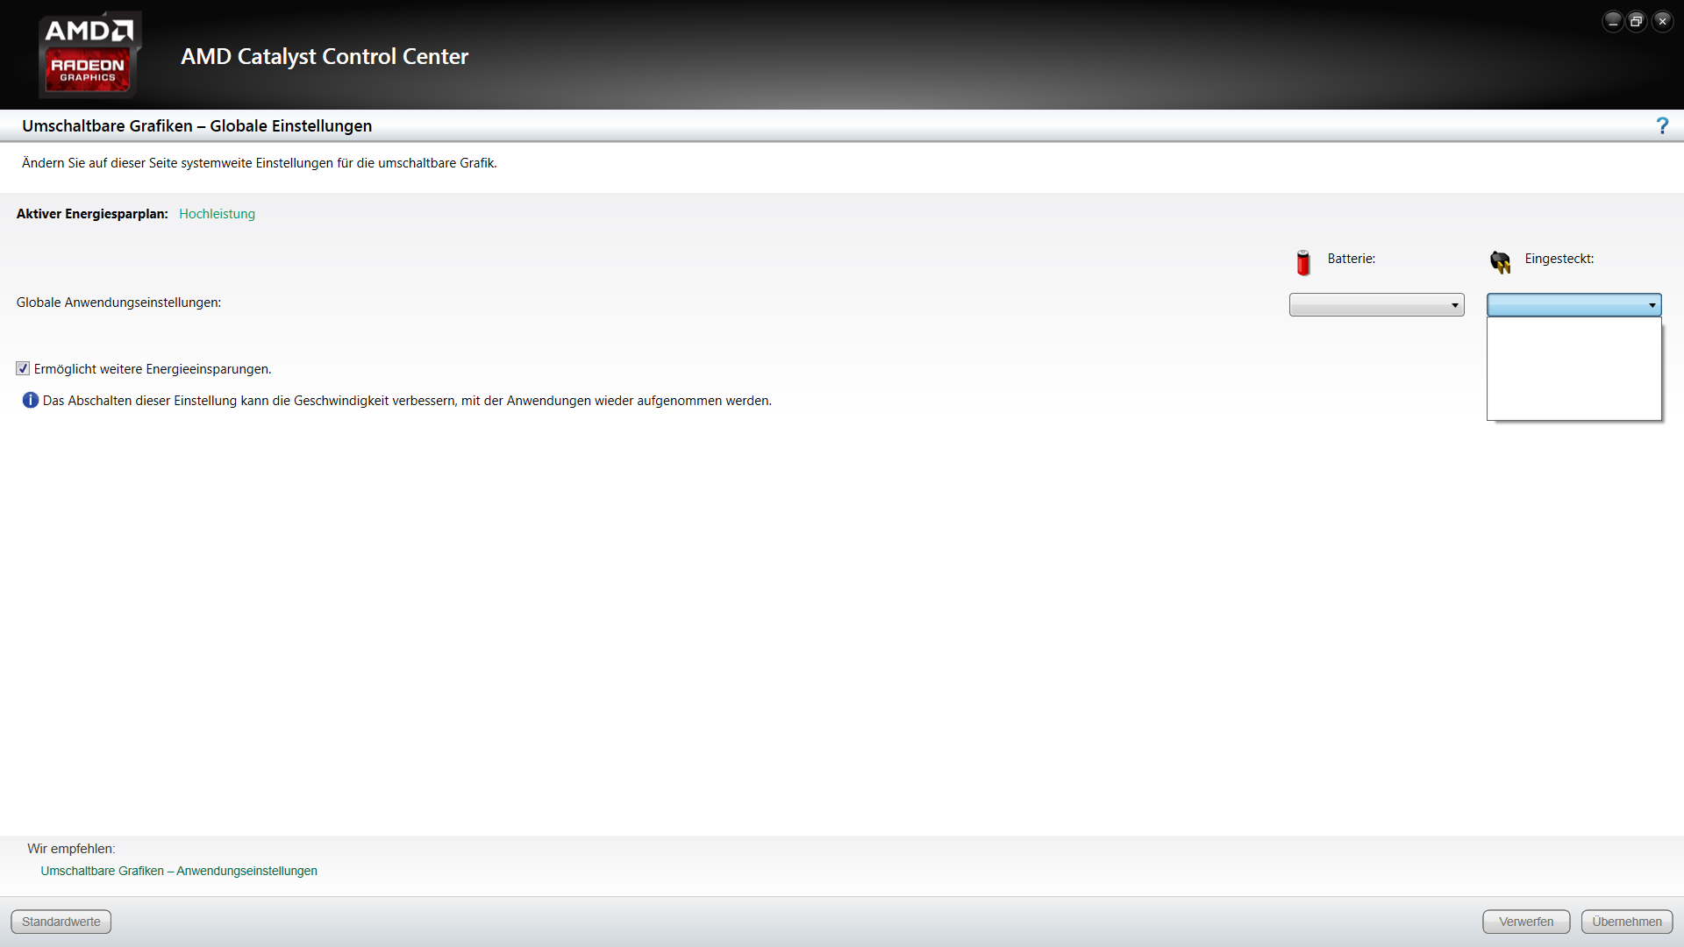Click the 'Ermöglicht weitere Energieeinsparungen' label text
Image resolution: width=1684 pixels, height=947 pixels.
click(x=153, y=369)
